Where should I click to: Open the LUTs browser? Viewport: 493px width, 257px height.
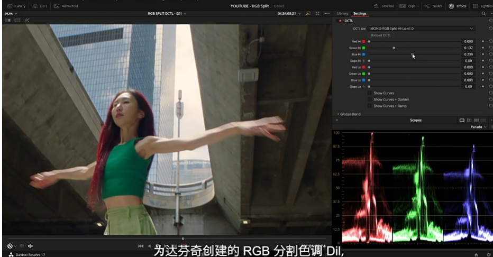(x=41, y=6)
